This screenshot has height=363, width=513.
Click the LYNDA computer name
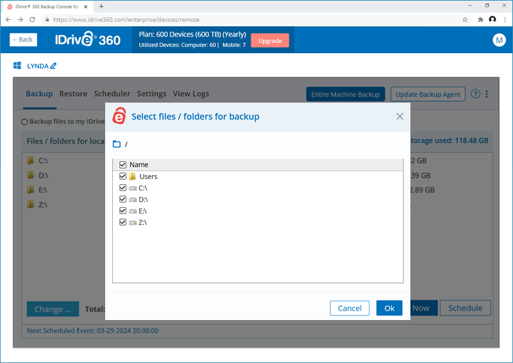pyautogui.click(x=38, y=66)
